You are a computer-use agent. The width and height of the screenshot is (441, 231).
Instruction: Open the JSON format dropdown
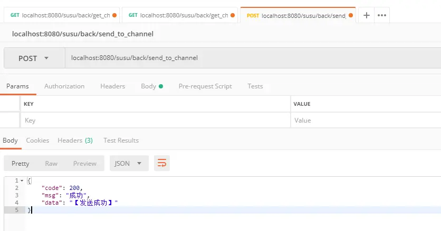pyautogui.click(x=129, y=163)
